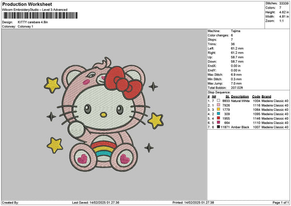Screen dimensions: 291x206
Task: Click the Wilcom EmbroideryStudio Level 3 Advanced line
Action: 35,10
